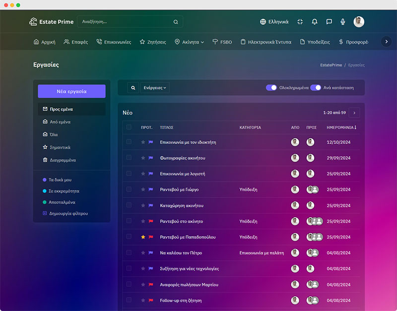Click the Νέα εργασία button

pos(71,91)
